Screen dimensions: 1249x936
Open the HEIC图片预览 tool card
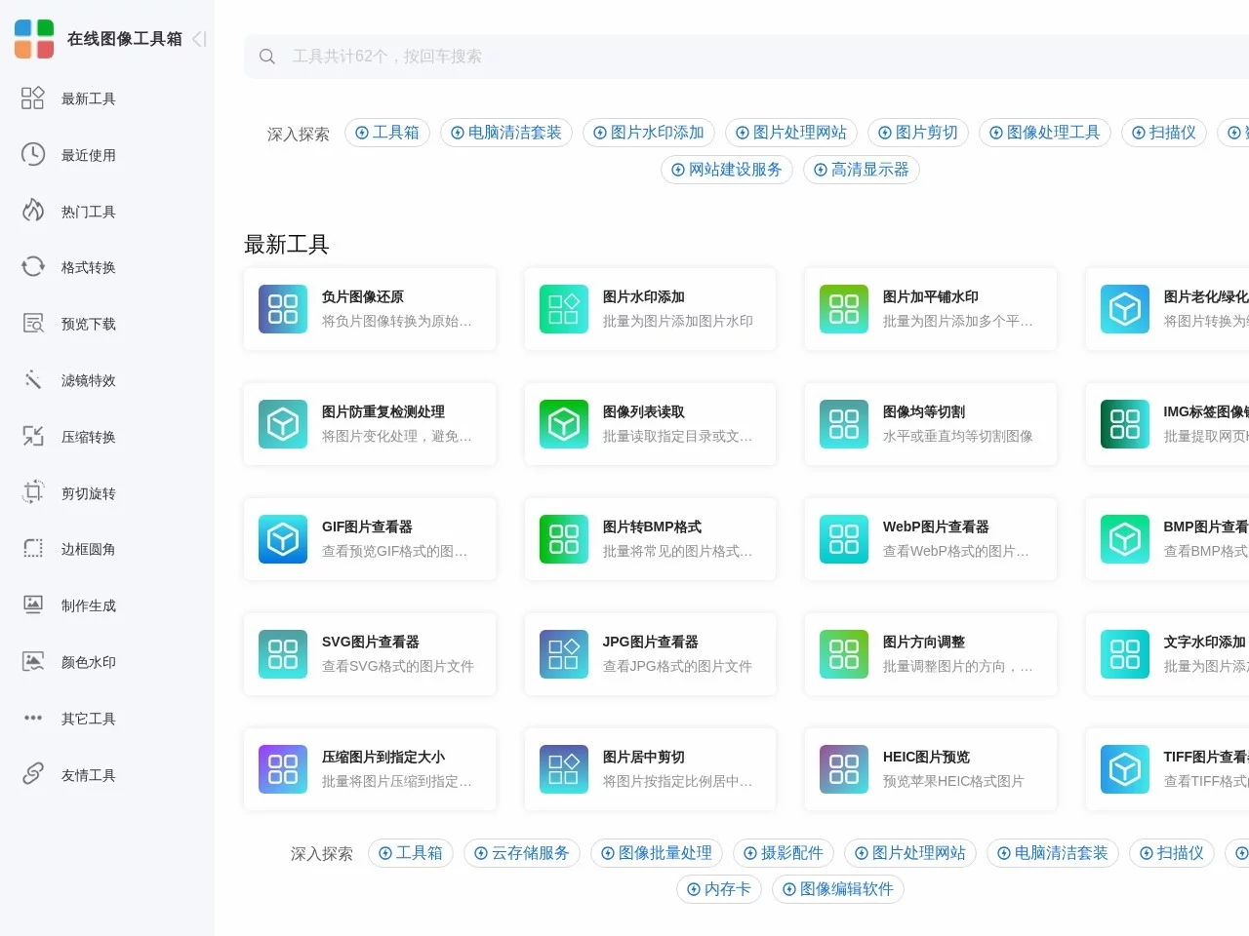929,768
